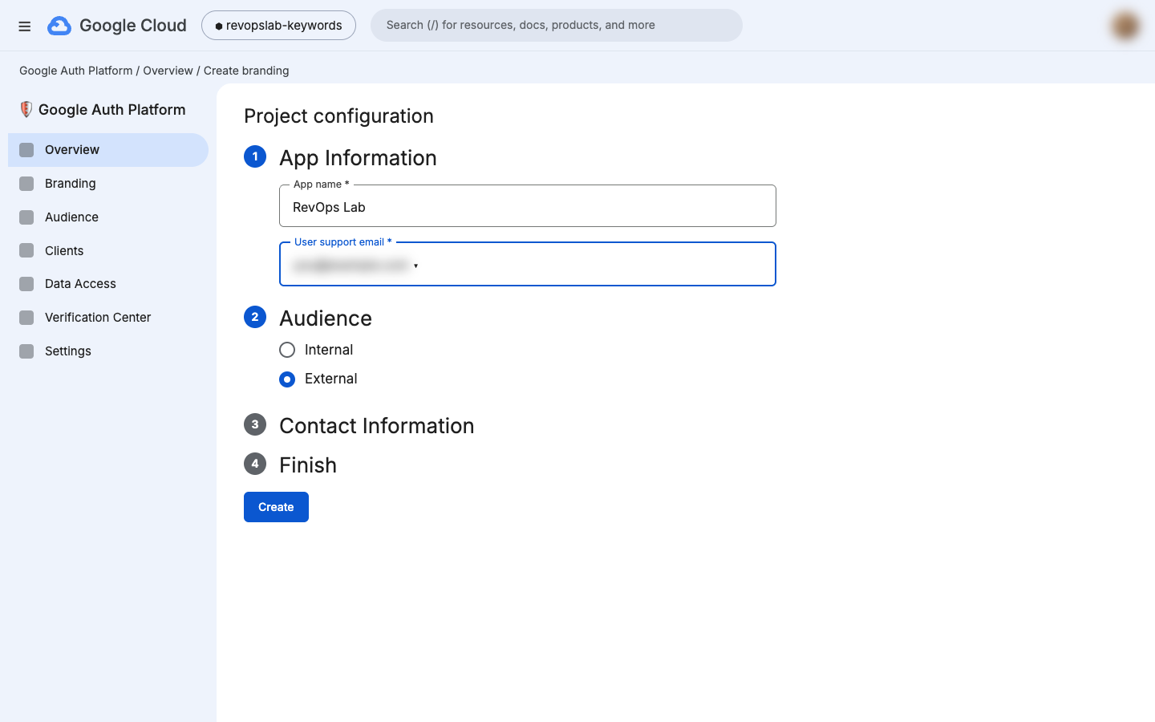This screenshot has width=1155, height=722.
Task: Expand the App Information step
Action: tap(358, 158)
